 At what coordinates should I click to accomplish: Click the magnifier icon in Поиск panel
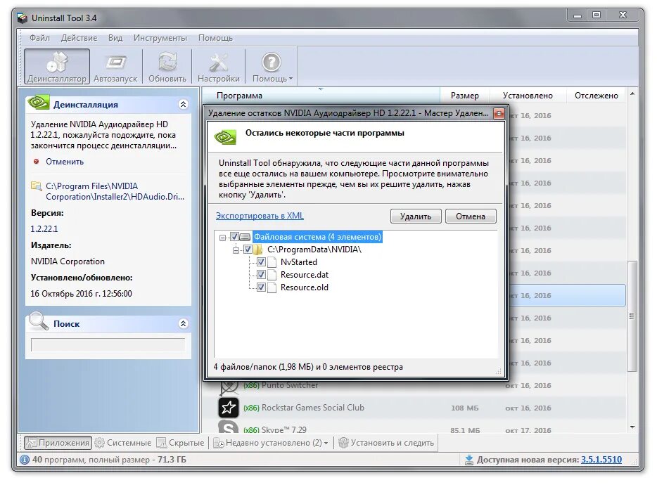click(38, 322)
